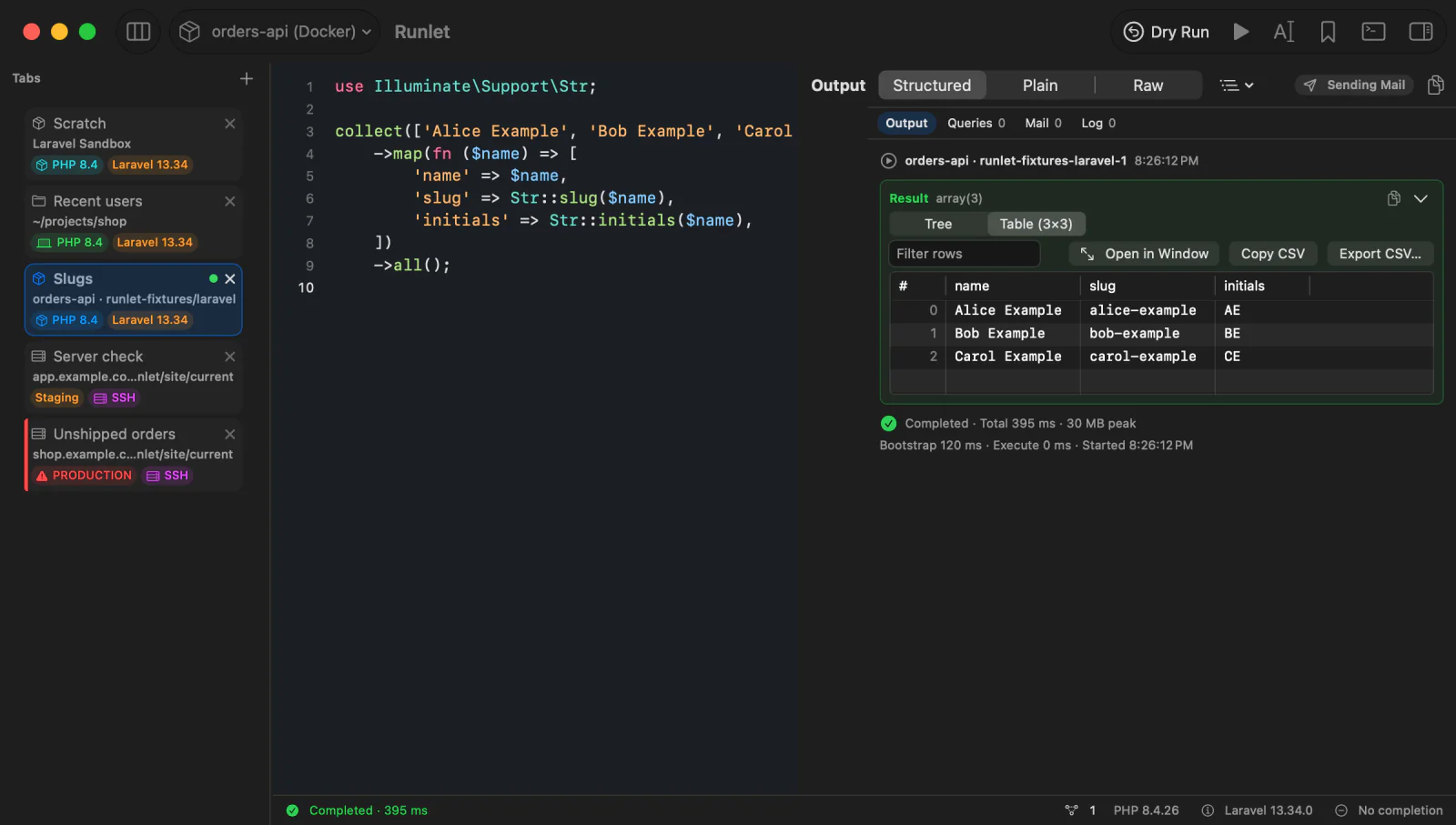
Task: Click Open in Window button
Action: pyautogui.click(x=1144, y=254)
